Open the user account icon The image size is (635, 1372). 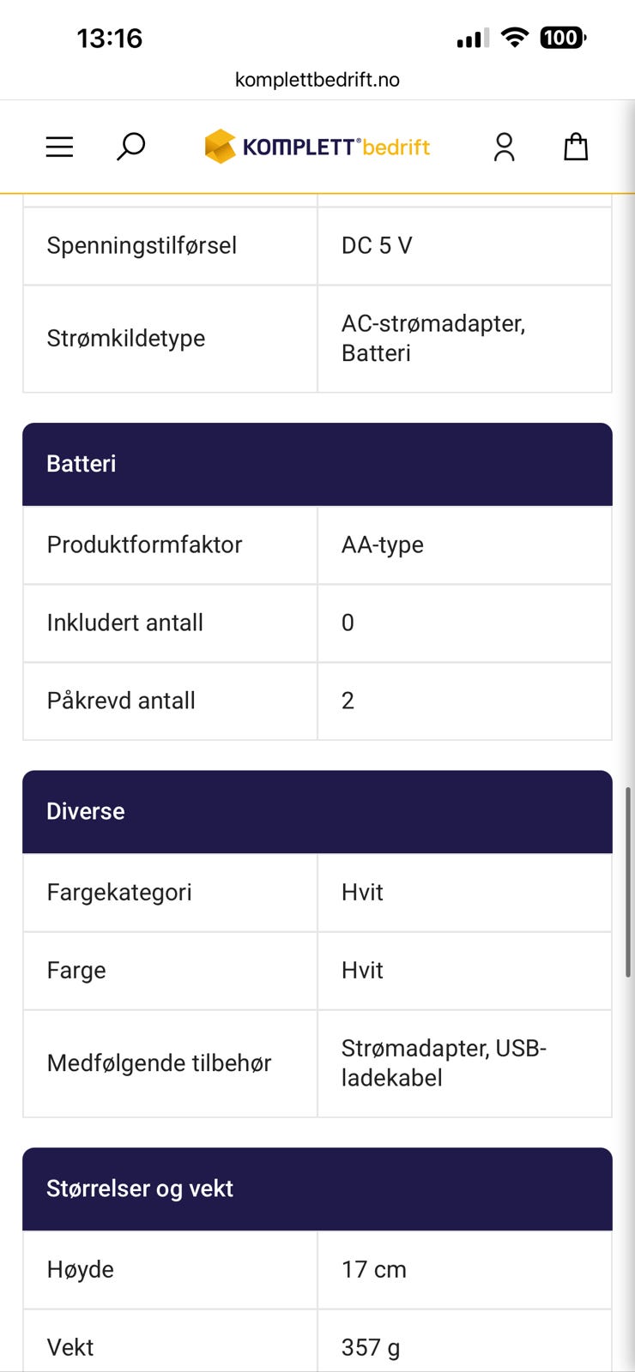point(504,147)
